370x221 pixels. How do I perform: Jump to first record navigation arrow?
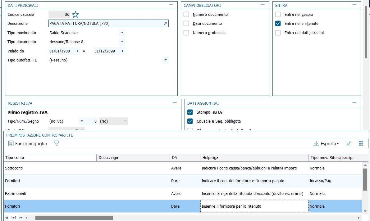point(7,218)
